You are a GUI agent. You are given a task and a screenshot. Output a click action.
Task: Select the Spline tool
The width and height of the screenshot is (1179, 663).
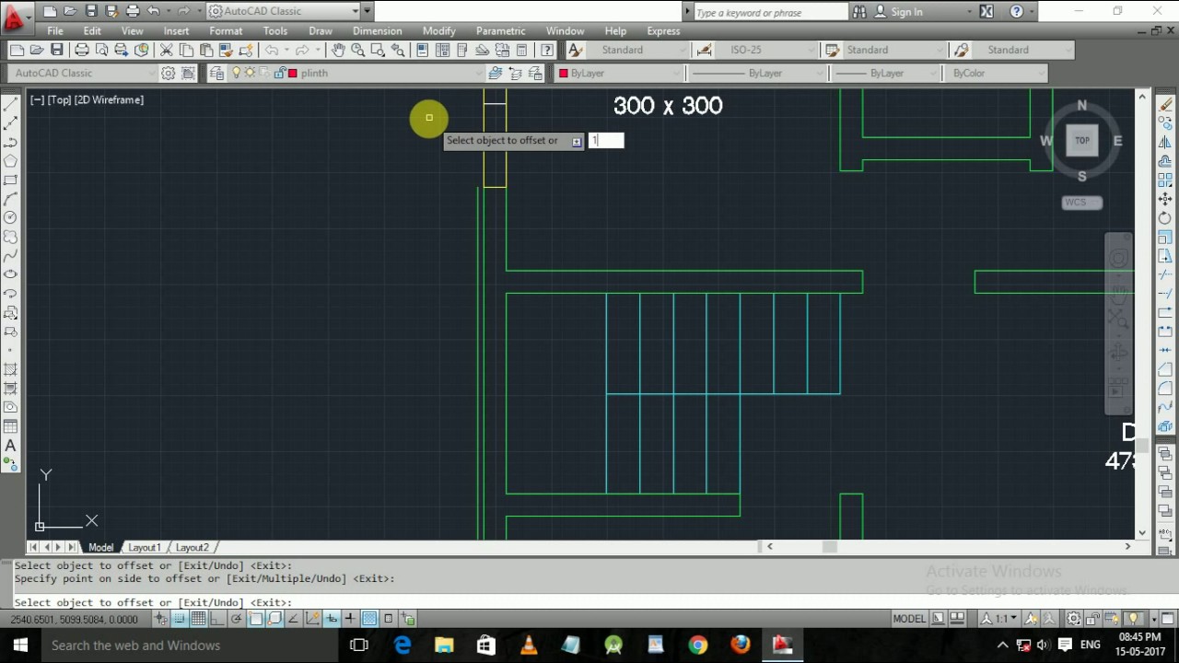11,255
